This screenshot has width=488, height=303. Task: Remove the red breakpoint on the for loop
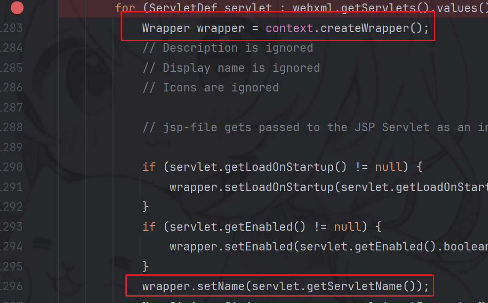17,8
